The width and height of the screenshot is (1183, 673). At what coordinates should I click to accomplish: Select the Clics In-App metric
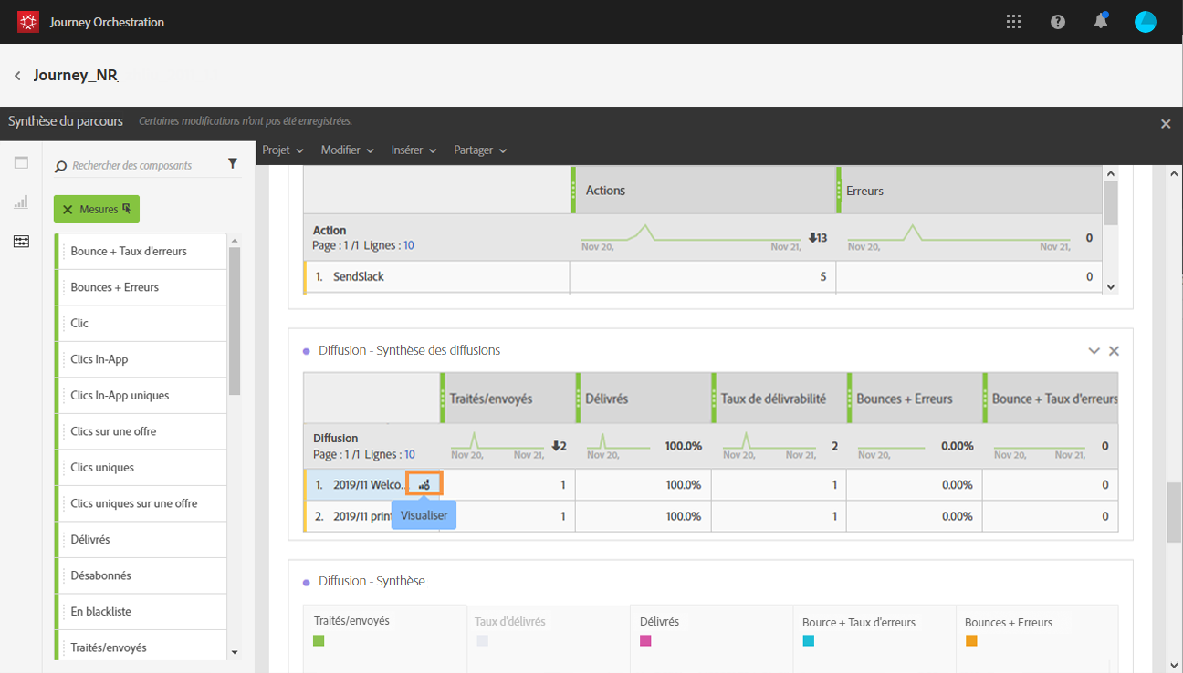pyautogui.click(x=141, y=359)
